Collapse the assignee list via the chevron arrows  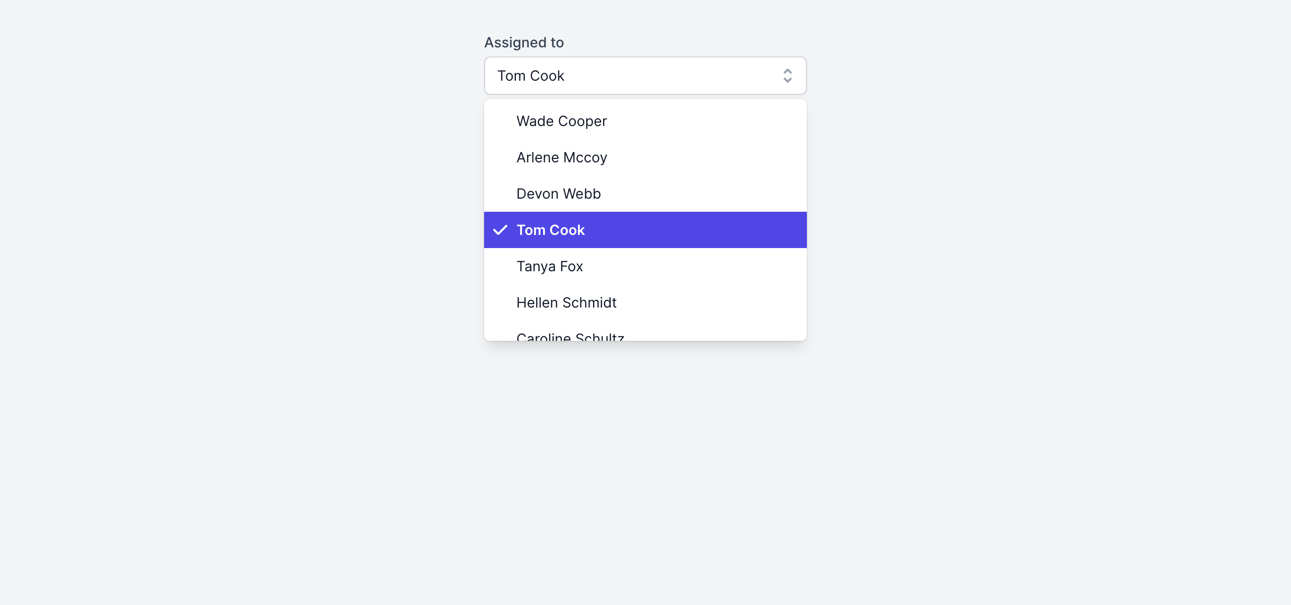(787, 76)
